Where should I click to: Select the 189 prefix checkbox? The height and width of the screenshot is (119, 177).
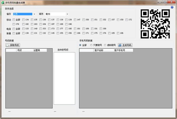(83, 29)
